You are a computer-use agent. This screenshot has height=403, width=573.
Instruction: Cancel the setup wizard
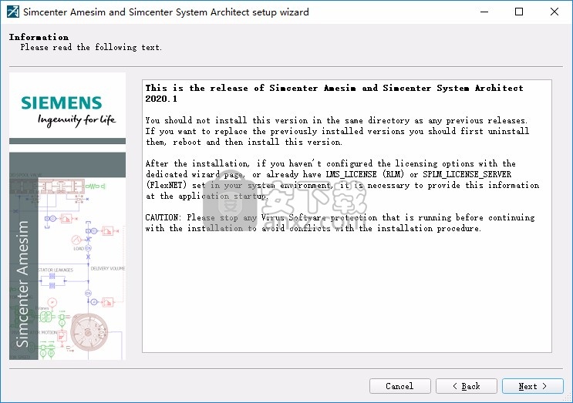[x=399, y=386]
